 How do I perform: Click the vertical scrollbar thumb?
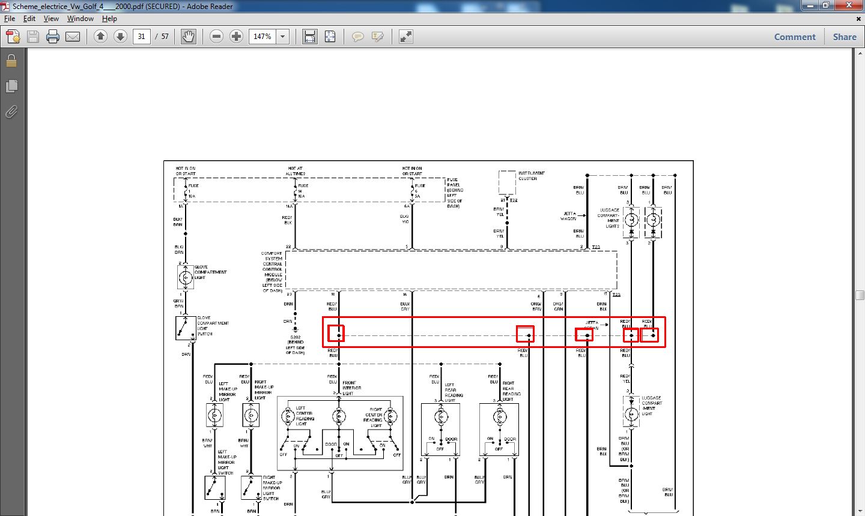[x=860, y=295]
